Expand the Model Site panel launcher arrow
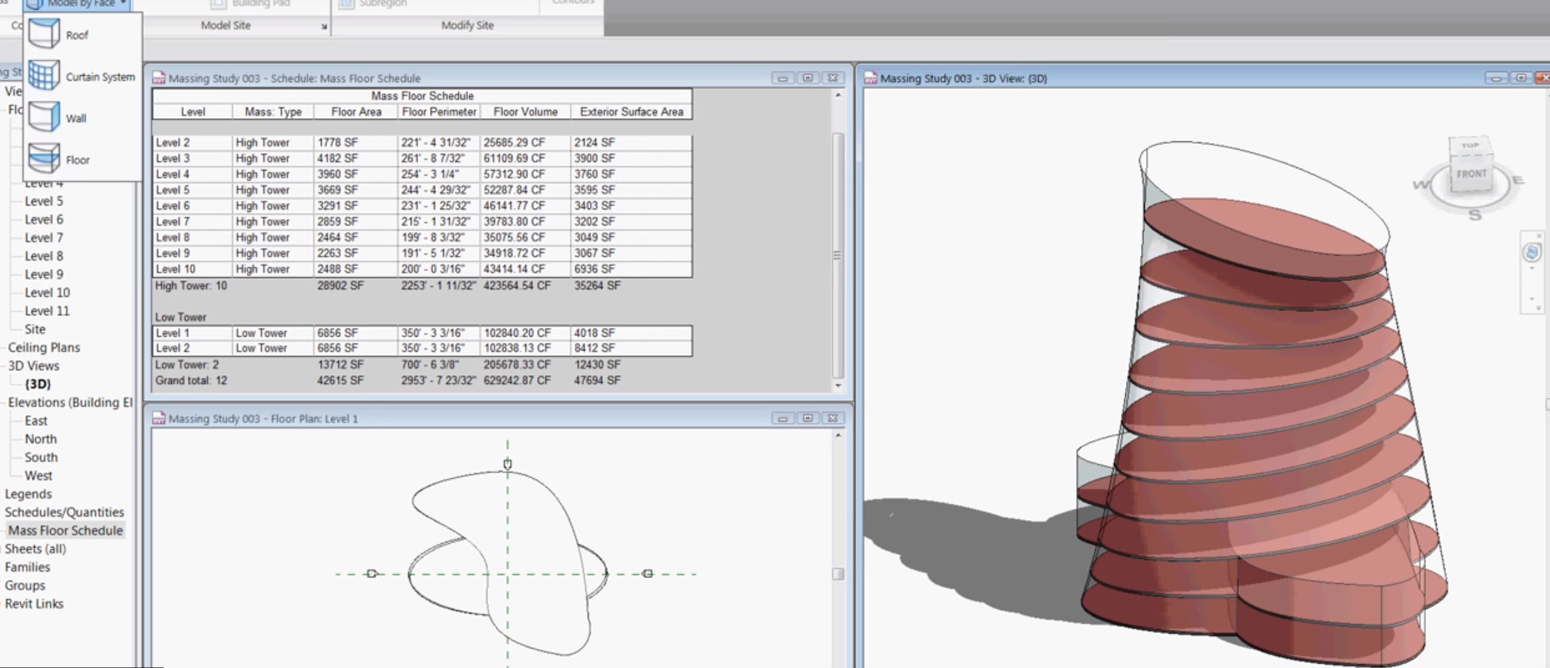This screenshot has height=668, width=1550. coord(324,27)
